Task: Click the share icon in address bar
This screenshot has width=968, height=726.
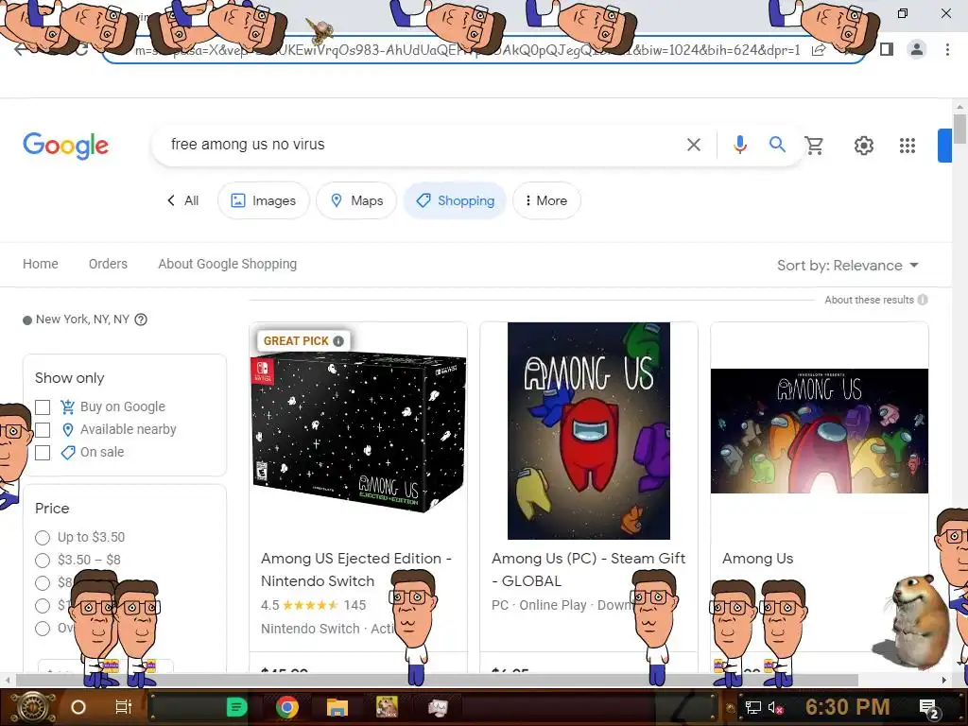Action: click(x=819, y=50)
